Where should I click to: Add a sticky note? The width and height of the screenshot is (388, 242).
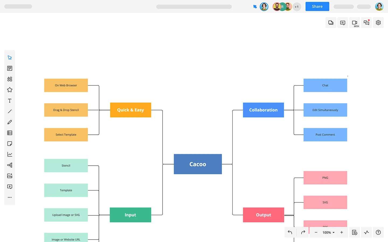10,144
